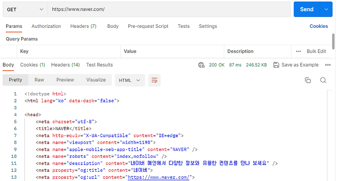Open search in the response body
The height and width of the screenshot is (181, 338).
323,80
